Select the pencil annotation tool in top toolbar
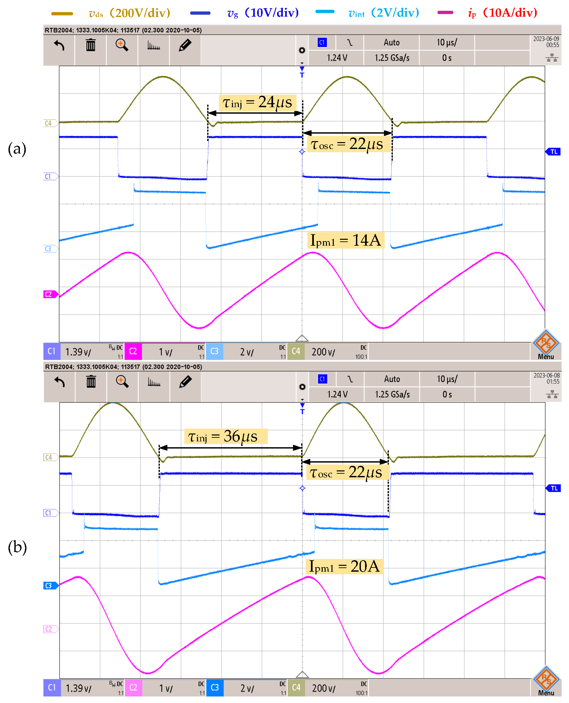The height and width of the screenshot is (703, 569). tap(185, 45)
